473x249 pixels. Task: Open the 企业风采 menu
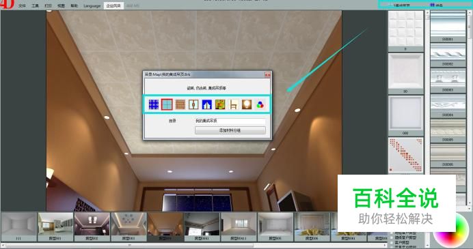coord(113,5)
